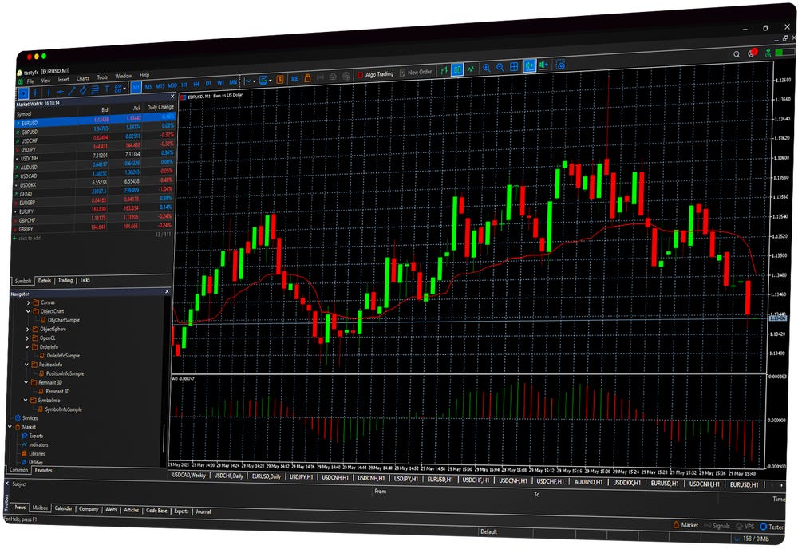Switch to M15 timeframe
The height and width of the screenshot is (549, 798).
pyautogui.click(x=160, y=86)
